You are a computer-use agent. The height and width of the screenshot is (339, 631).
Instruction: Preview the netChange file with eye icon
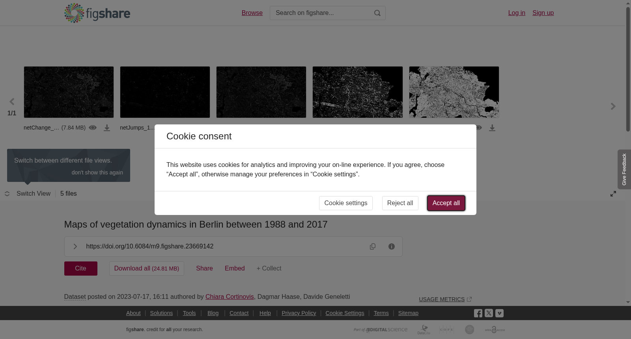coord(93,128)
